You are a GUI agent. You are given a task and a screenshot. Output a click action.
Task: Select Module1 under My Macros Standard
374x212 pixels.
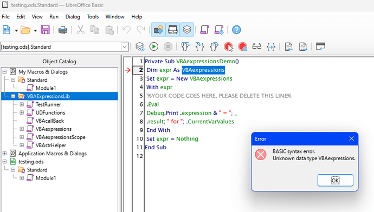click(46, 88)
